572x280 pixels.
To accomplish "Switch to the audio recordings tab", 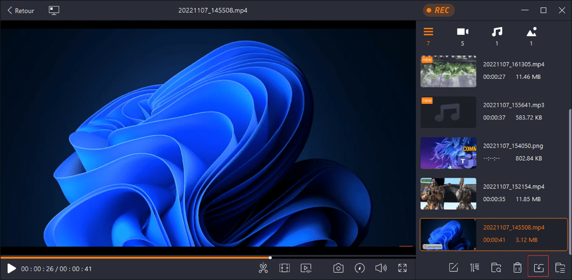I will 497,36.
